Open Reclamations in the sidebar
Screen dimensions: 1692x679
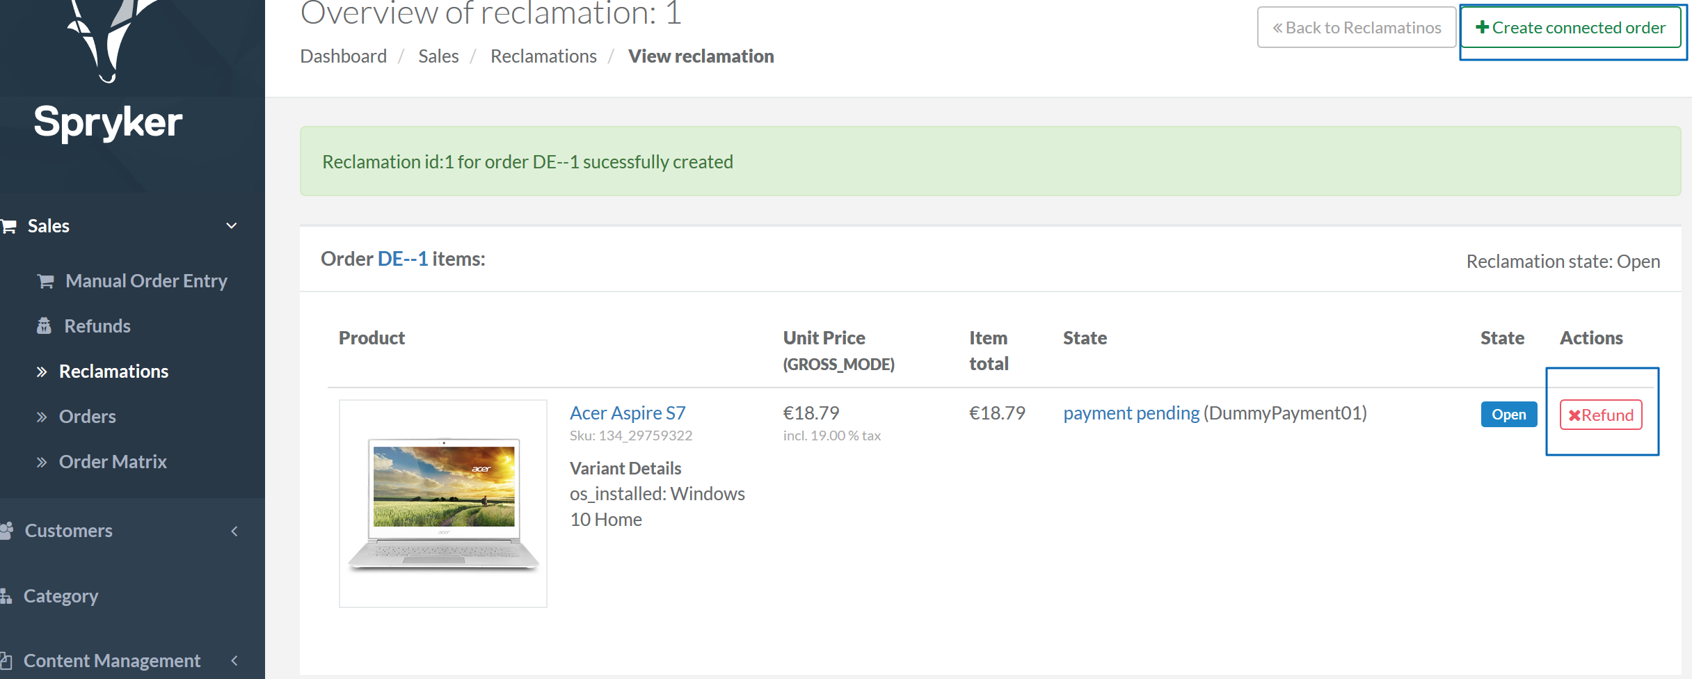113,372
